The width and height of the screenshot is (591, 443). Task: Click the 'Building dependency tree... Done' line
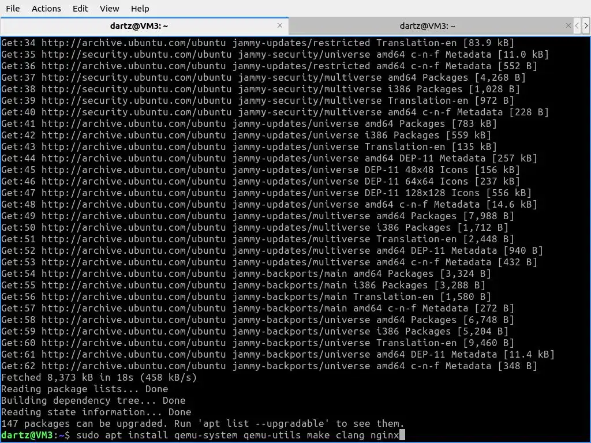[93, 400]
